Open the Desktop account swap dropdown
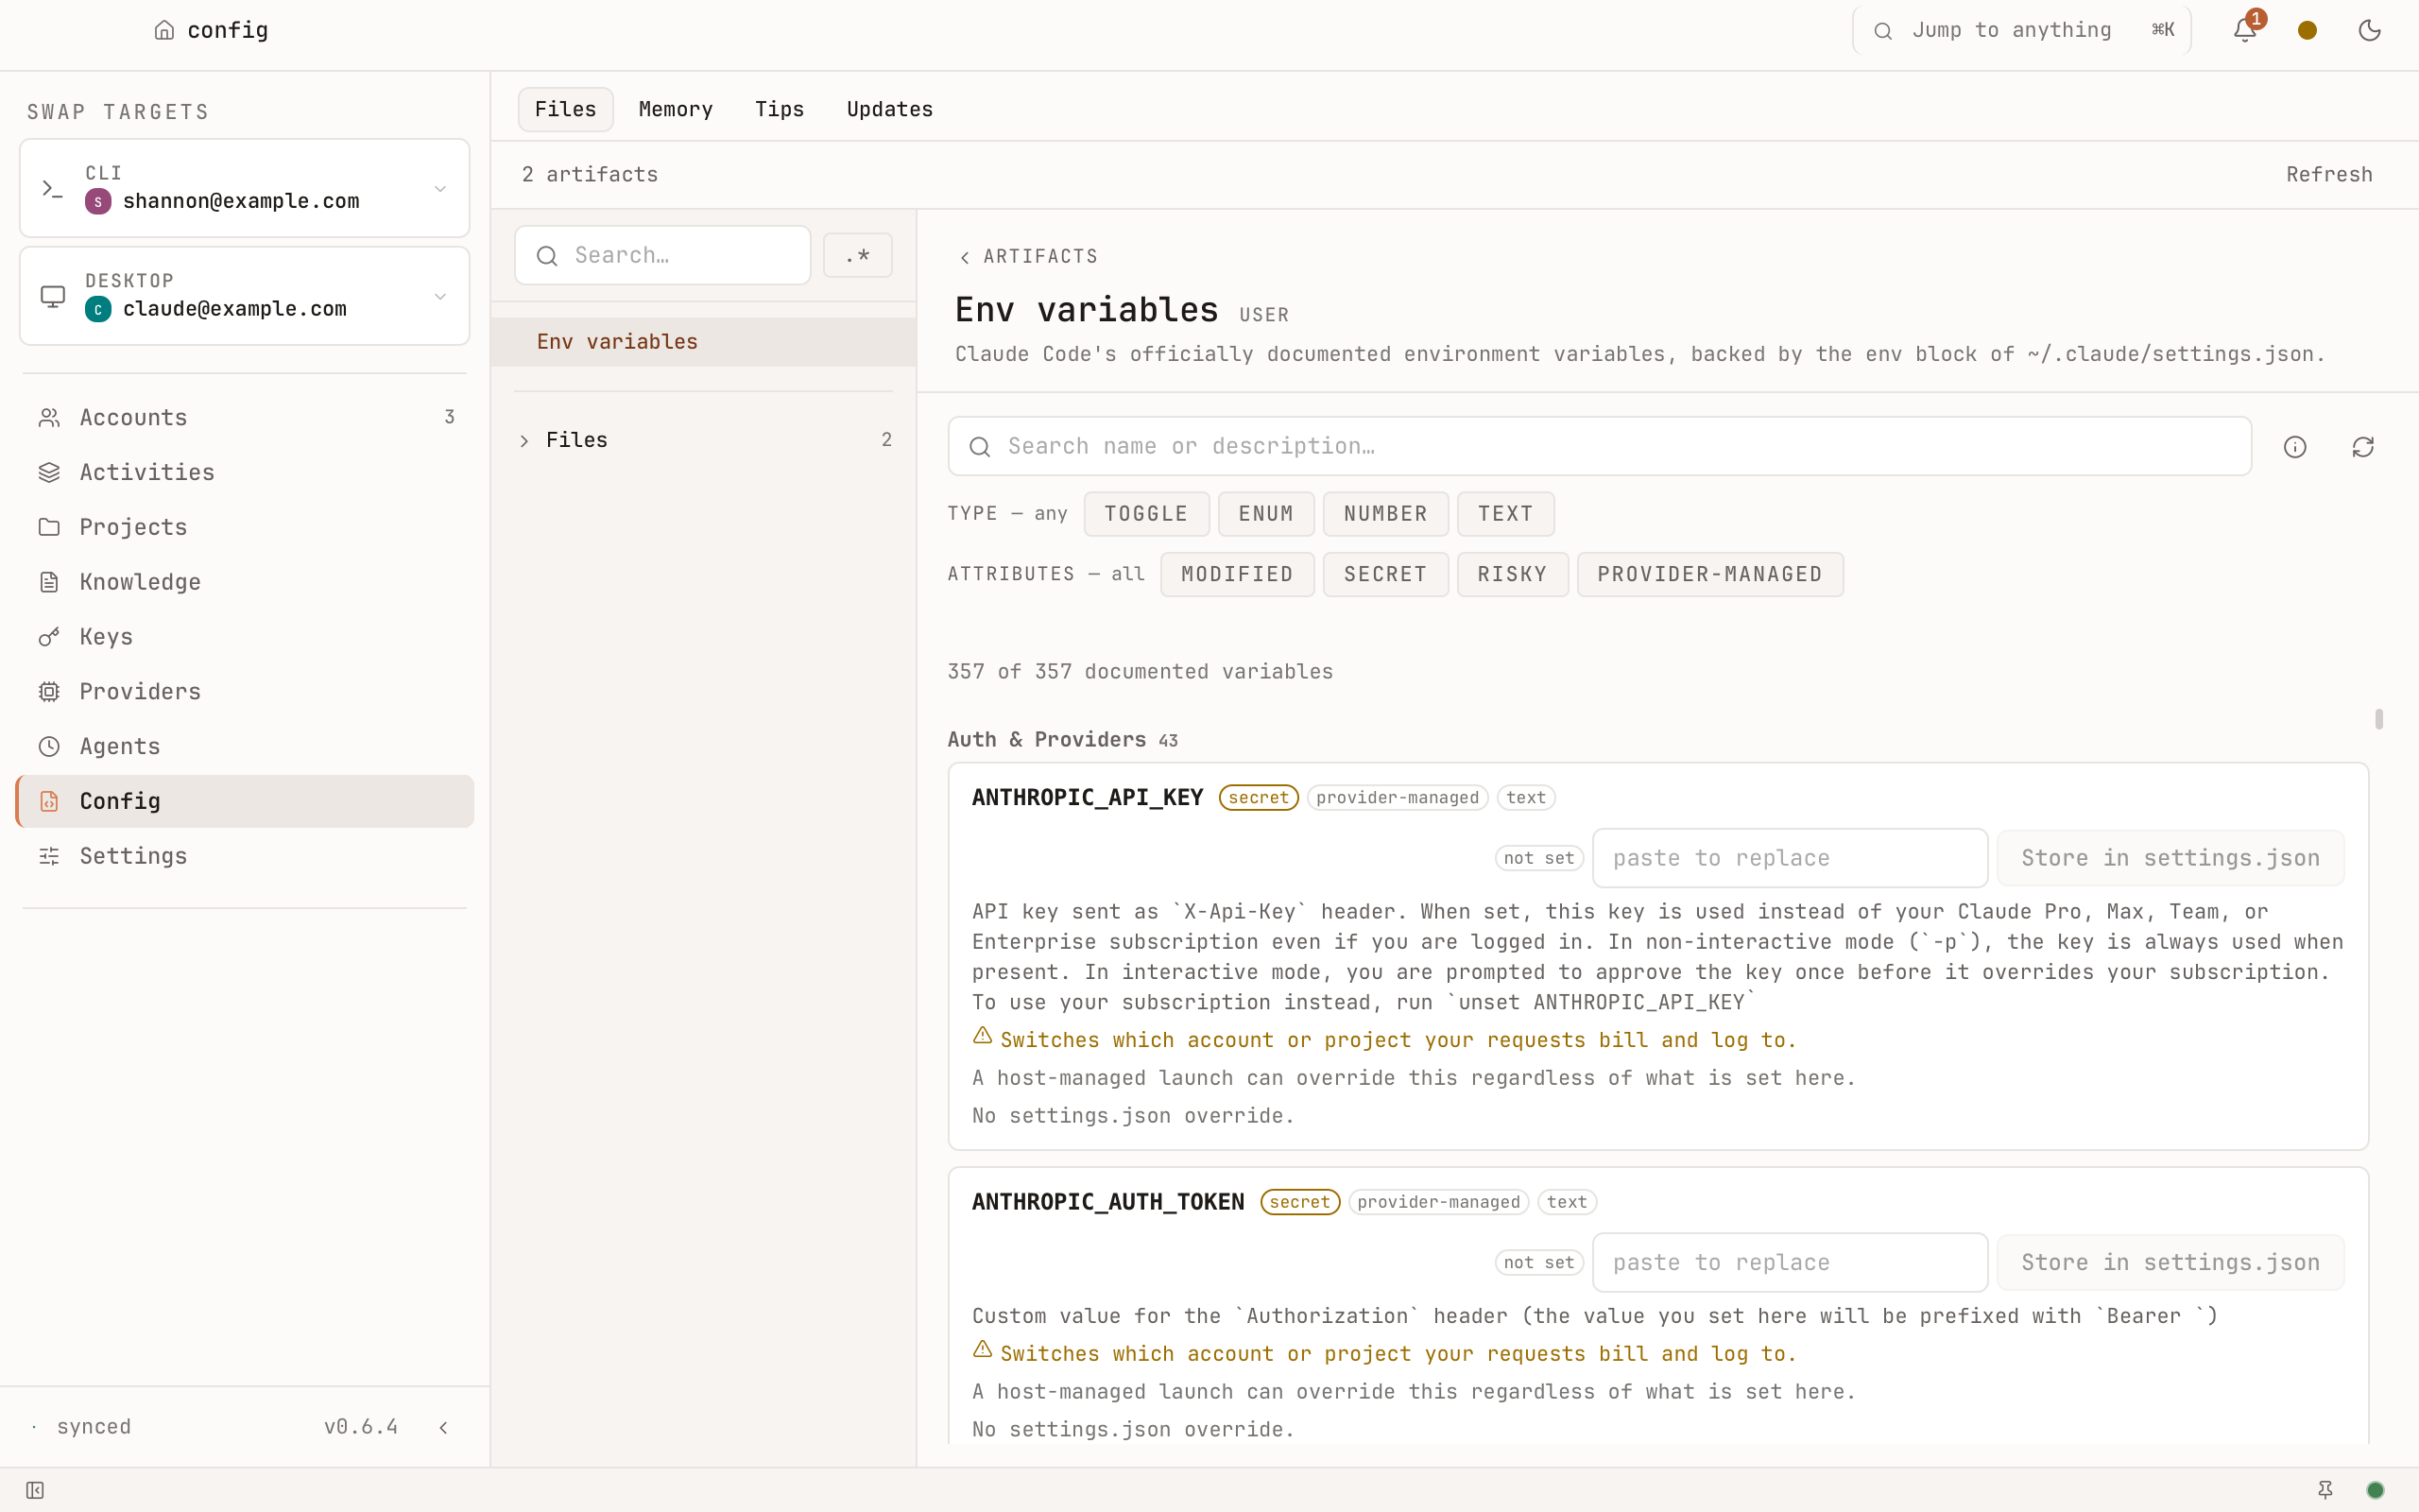The image size is (2419, 1512). [245, 296]
